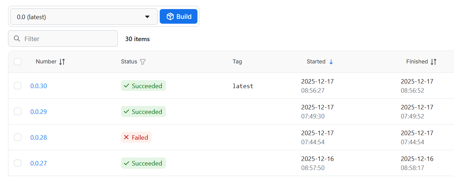Click the Number column sort arrows icon

(x=62, y=62)
